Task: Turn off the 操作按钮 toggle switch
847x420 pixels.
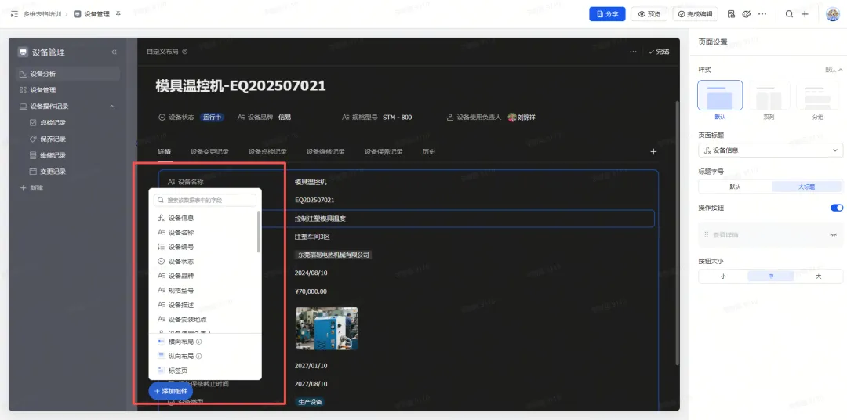Action: [837, 208]
